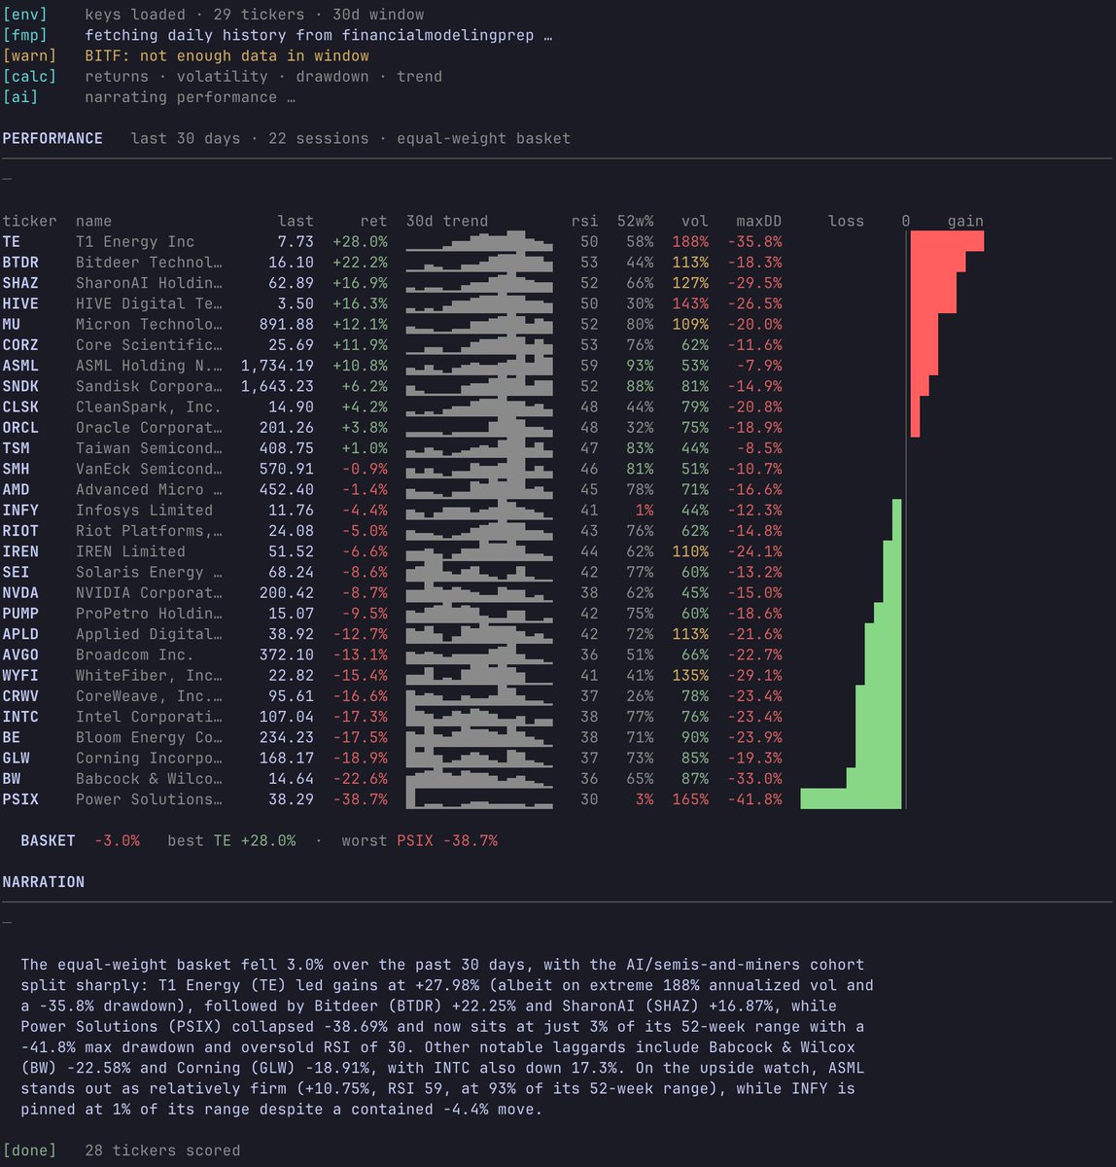Viewport: 1116px width, 1167px height.
Task: Click the 'IREN Limited' name cell
Action: 130,551
